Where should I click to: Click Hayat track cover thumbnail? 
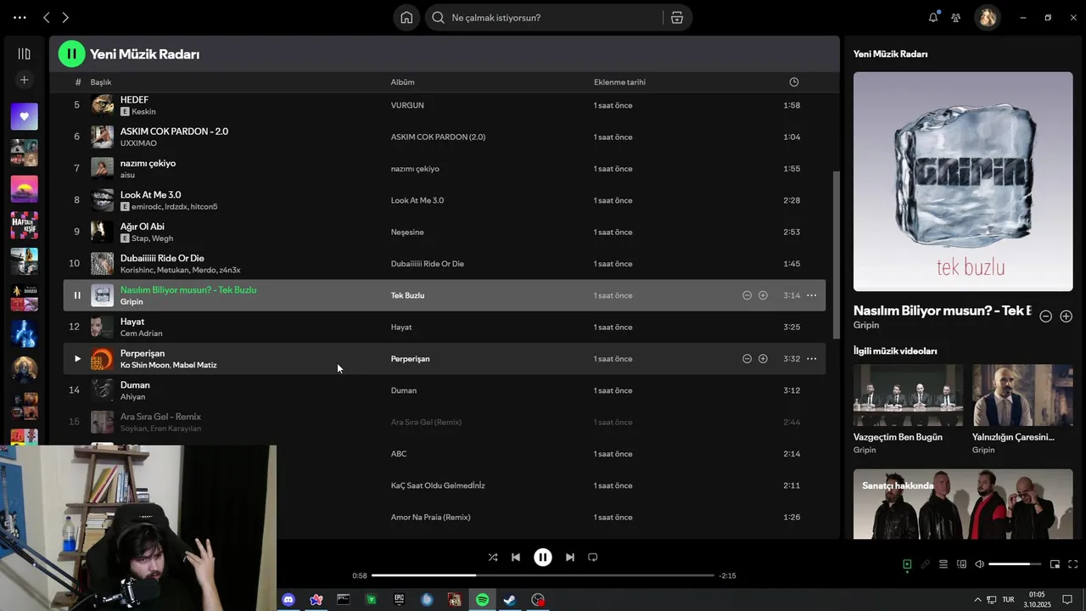pos(103,327)
